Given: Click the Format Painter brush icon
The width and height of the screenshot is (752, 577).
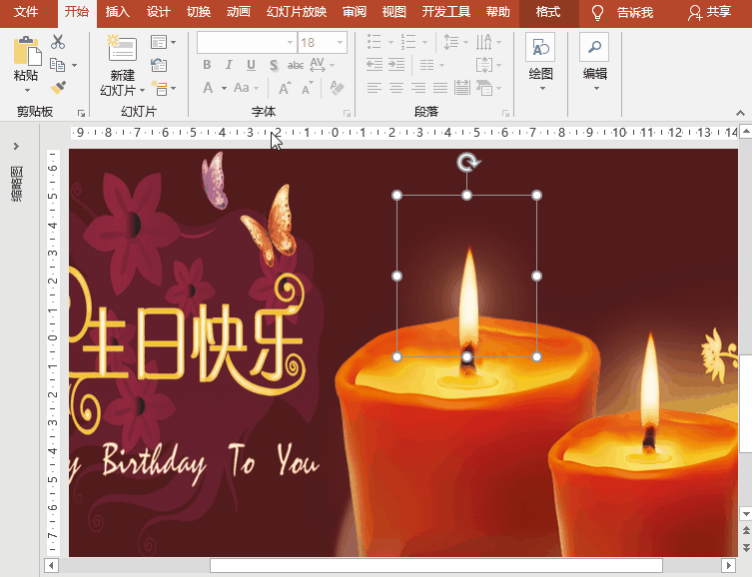Looking at the screenshot, I should [58, 87].
